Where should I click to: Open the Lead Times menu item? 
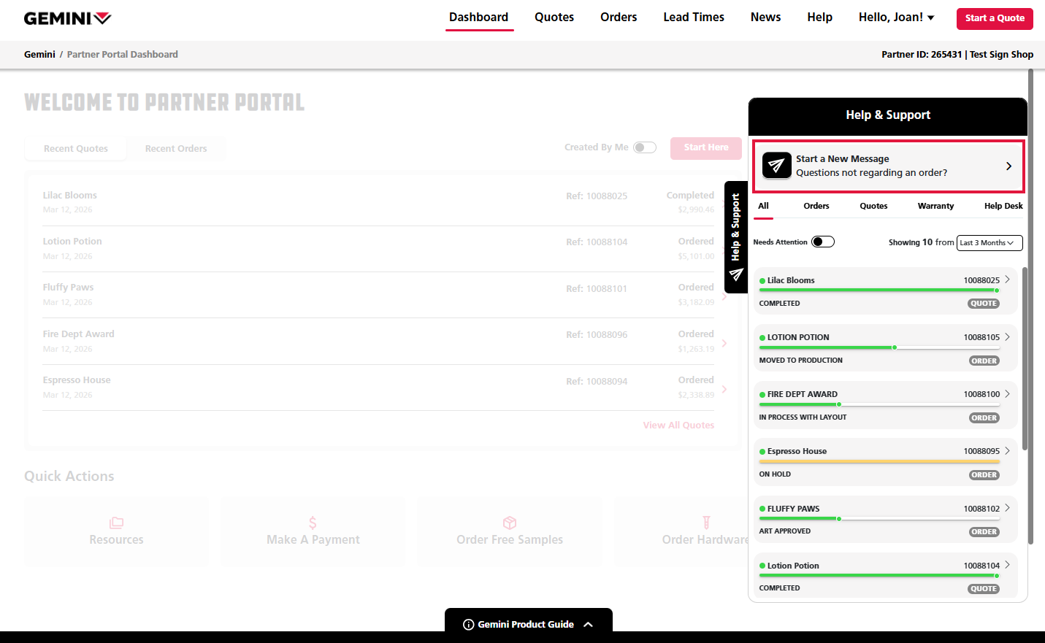tap(693, 18)
